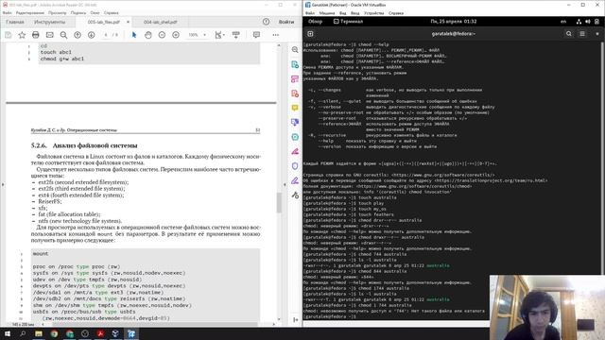Open the Combine Files tool in the right pane

(295, 122)
